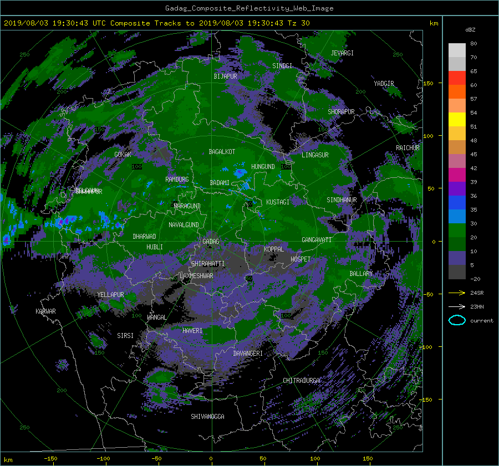This screenshot has height=466, width=499.
Task: Pick the magenta swatch in dBZ scale
Action: [457, 175]
